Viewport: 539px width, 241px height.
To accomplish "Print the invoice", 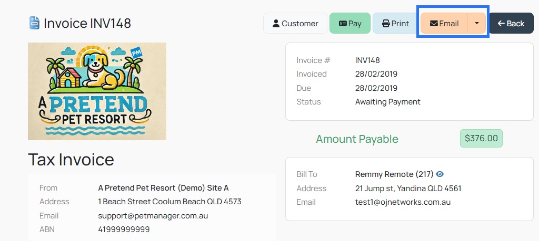I will tap(395, 23).
